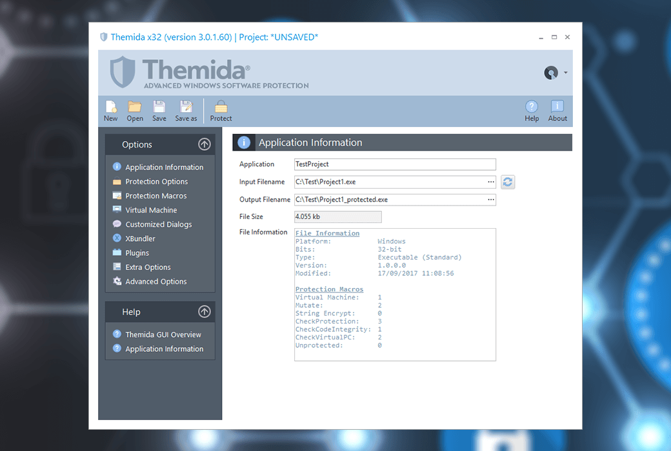The height and width of the screenshot is (451, 671).
Task: Click the New project icon
Action: click(x=110, y=110)
